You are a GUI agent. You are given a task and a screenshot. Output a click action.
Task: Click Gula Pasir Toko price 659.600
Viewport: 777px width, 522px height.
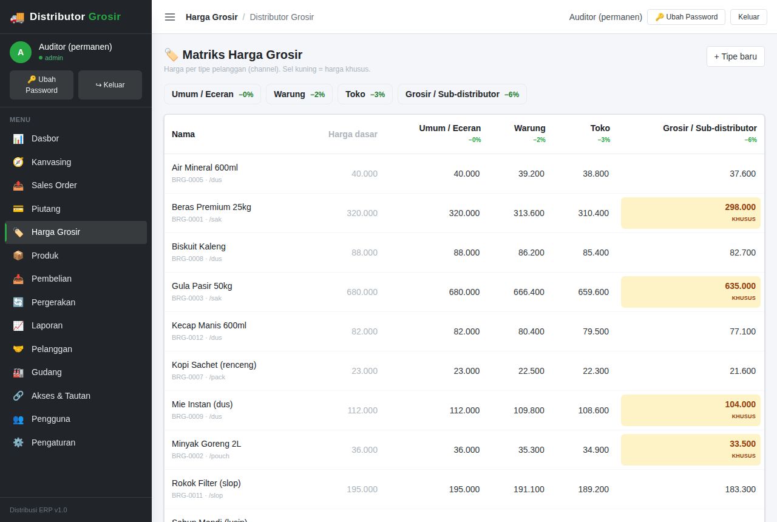point(593,292)
